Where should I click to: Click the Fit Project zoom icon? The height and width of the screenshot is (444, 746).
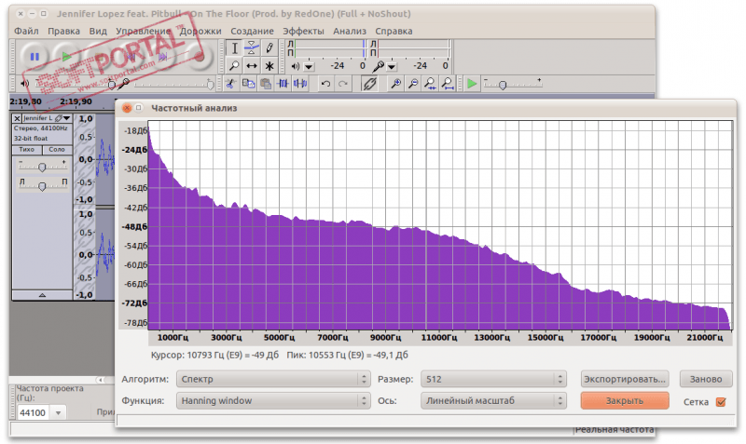click(448, 84)
